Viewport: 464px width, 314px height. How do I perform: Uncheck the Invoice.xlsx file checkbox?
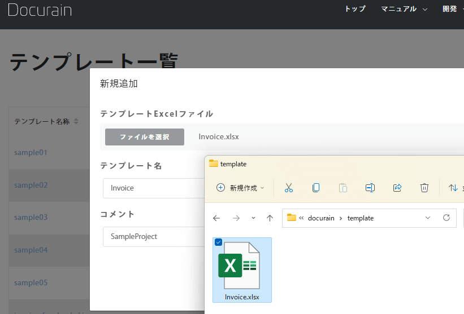coord(219,242)
